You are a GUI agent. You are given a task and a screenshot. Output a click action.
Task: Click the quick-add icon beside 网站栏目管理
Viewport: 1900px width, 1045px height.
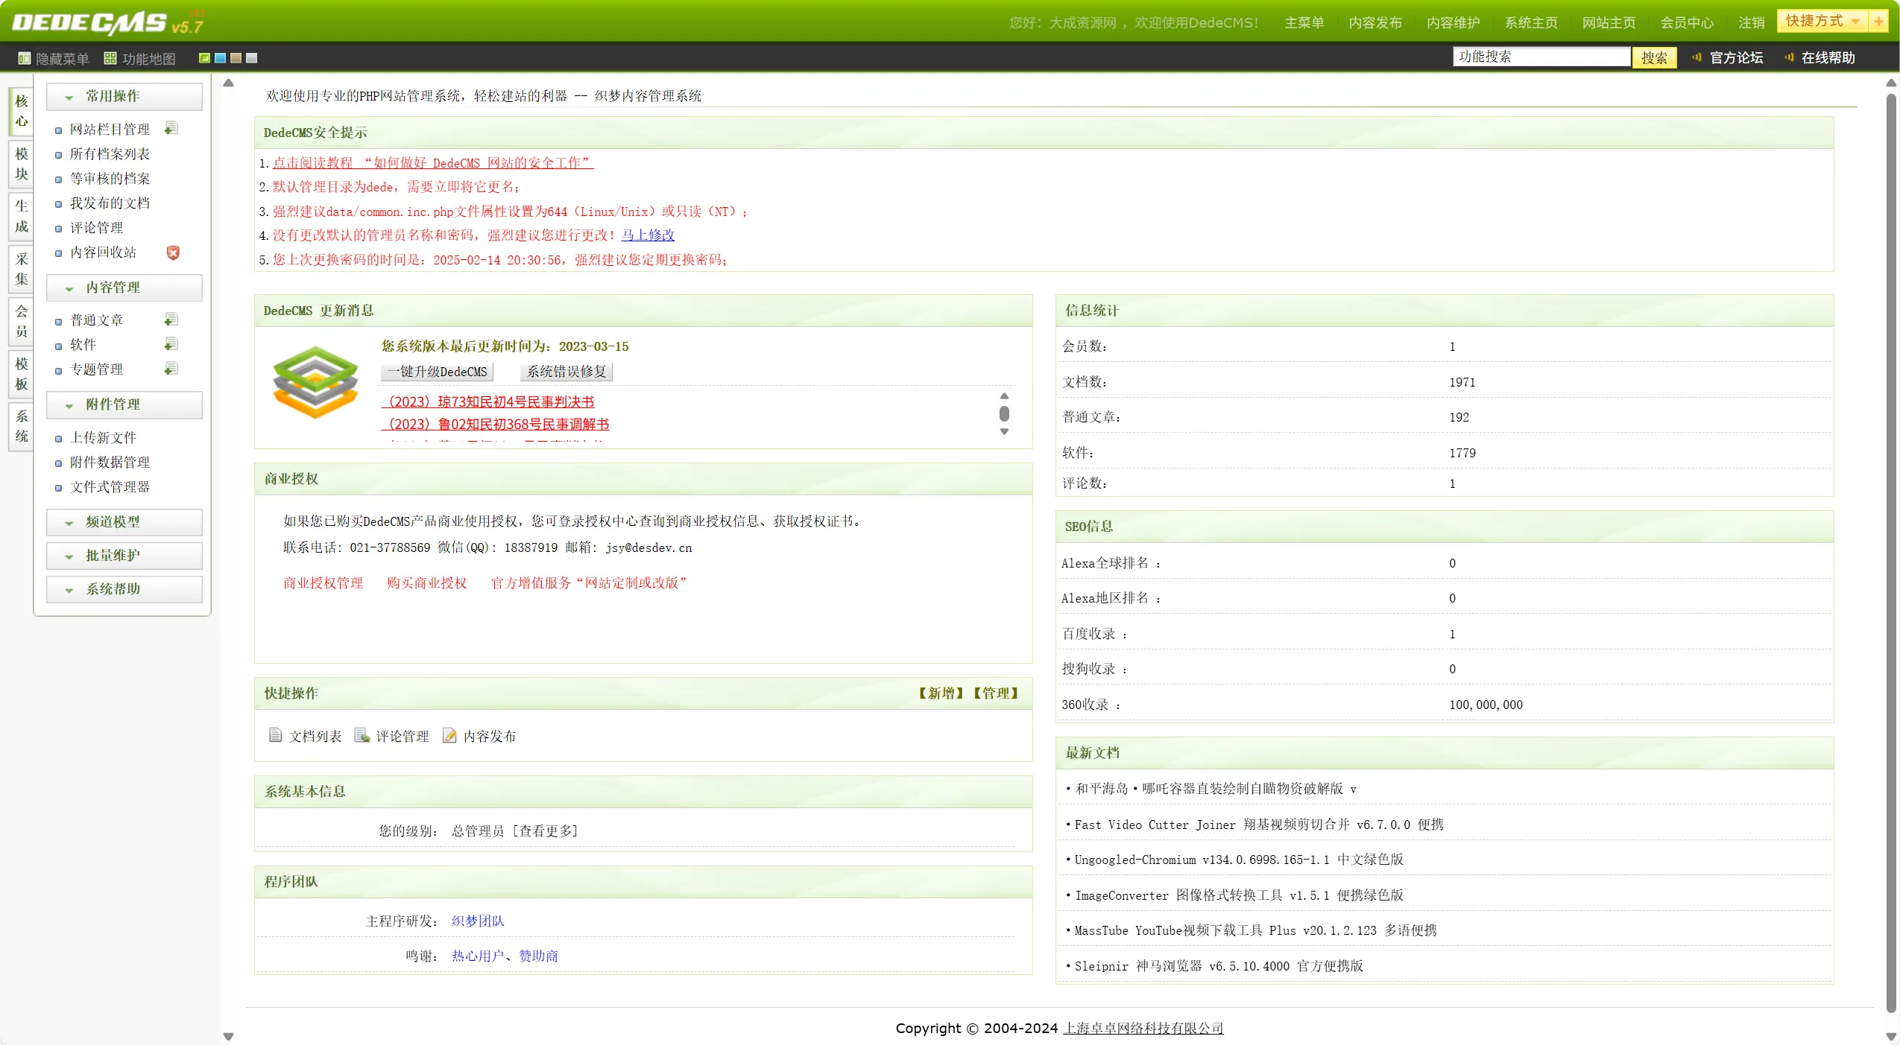pyautogui.click(x=171, y=128)
